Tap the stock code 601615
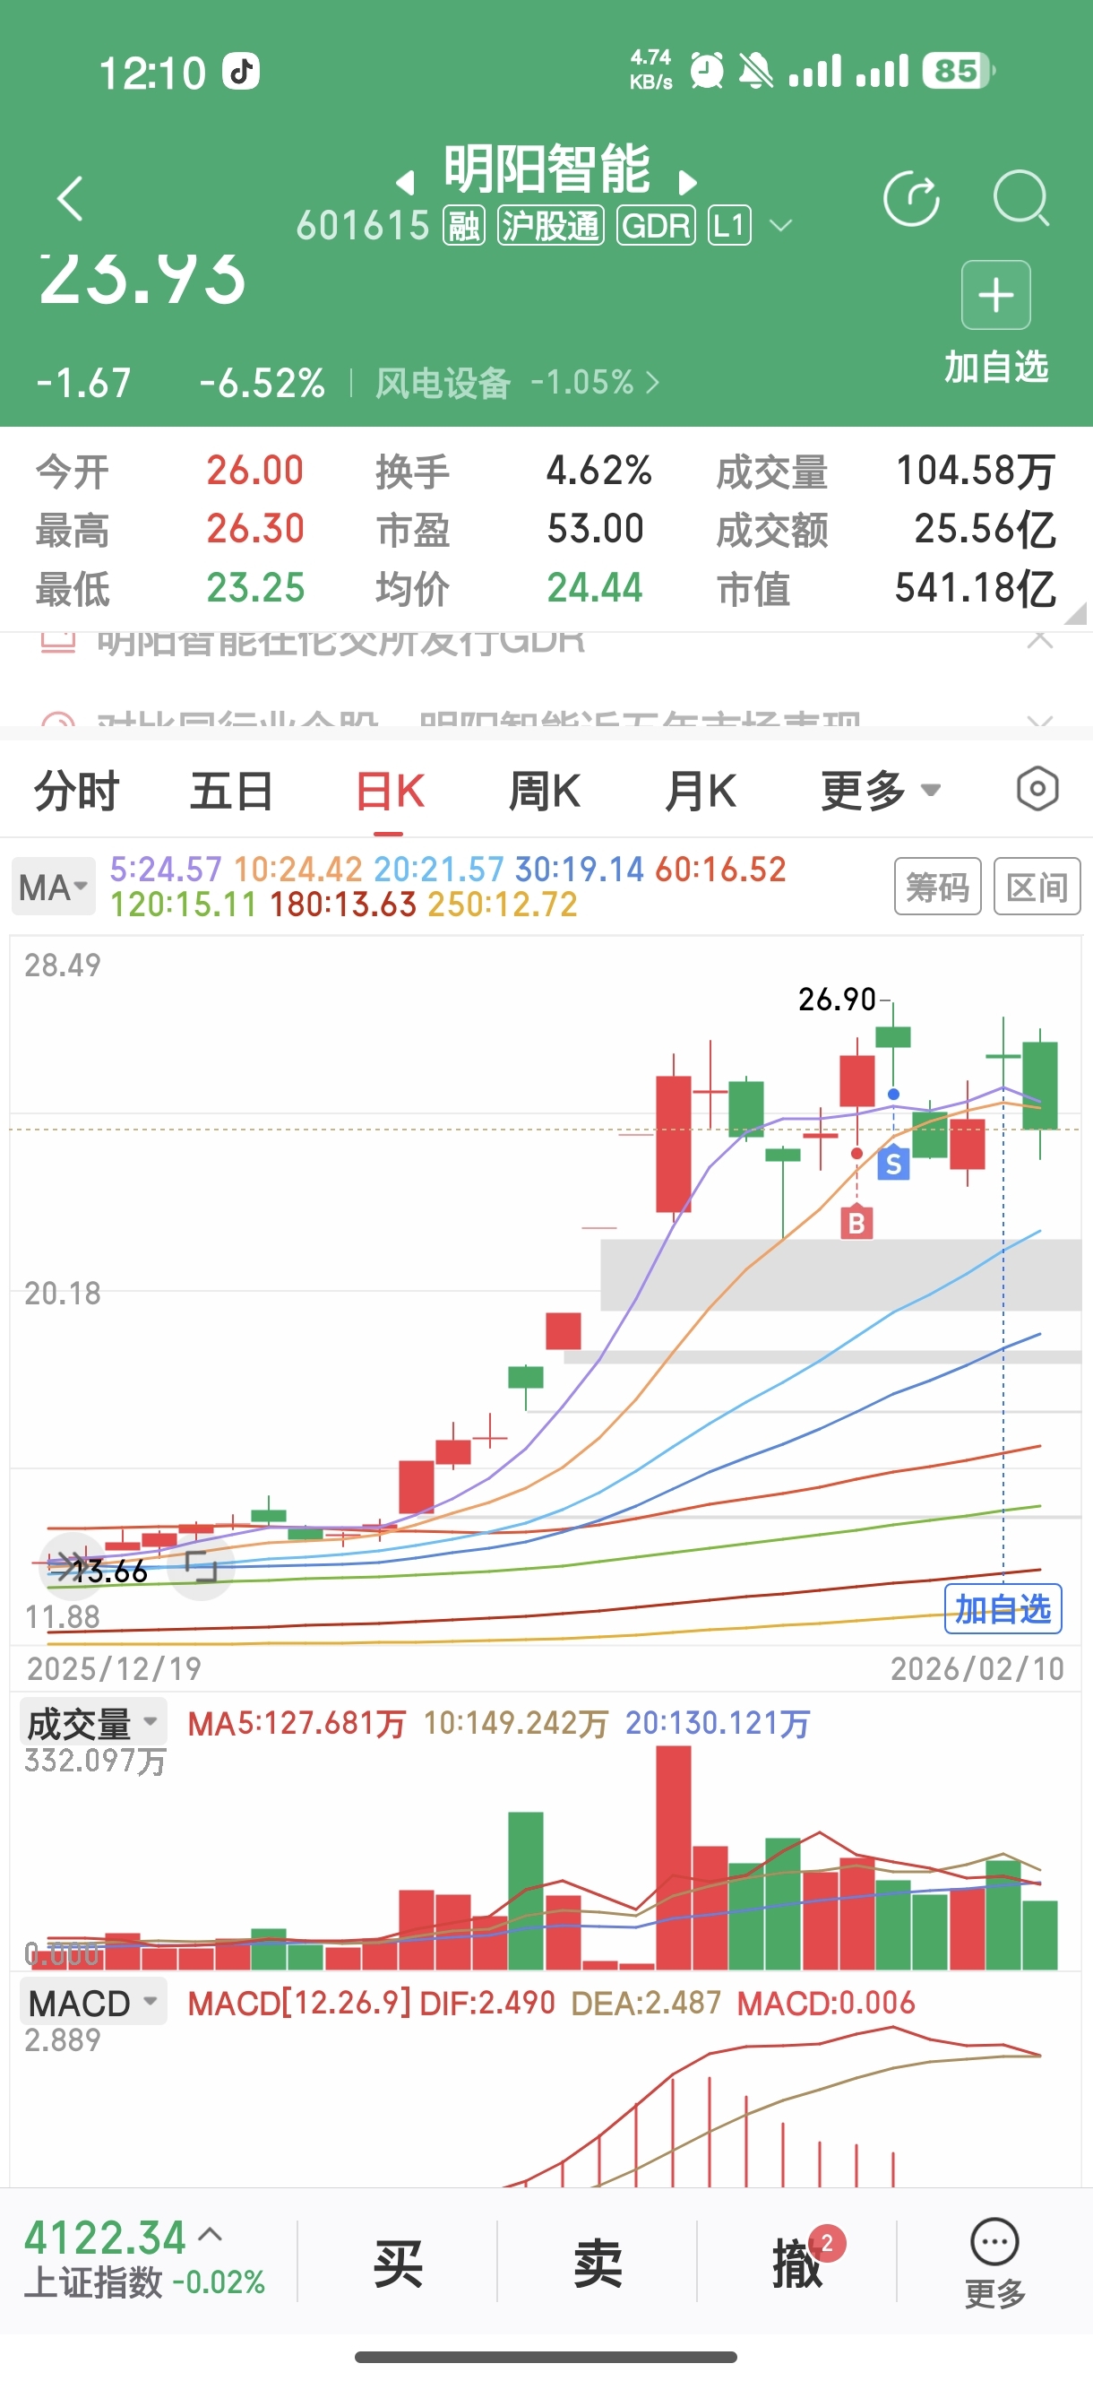Viewport: 1093px width, 2381px height. pyautogui.click(x=363, y=226)
